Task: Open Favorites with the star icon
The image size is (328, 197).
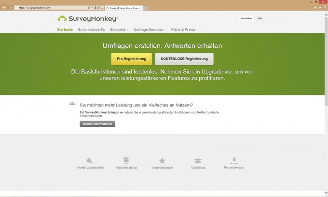Action: tap(320, 8)
